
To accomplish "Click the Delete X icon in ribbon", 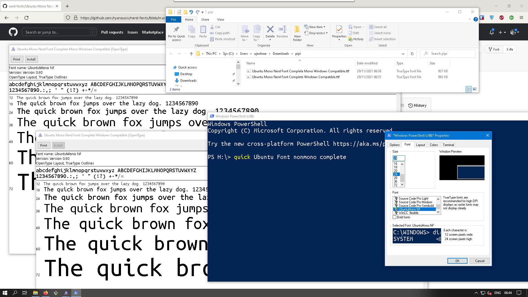I will click(x=270, y=29).
